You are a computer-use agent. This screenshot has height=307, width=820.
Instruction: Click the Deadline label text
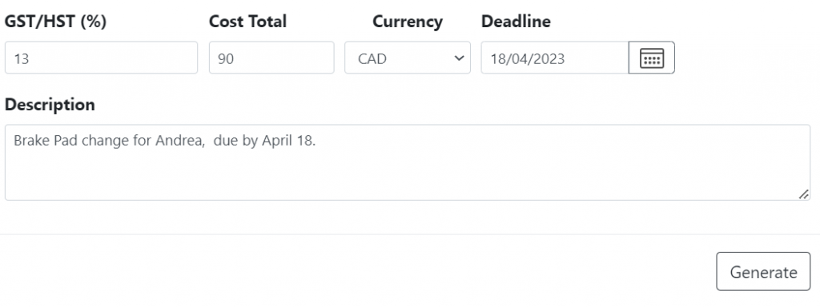516,22
